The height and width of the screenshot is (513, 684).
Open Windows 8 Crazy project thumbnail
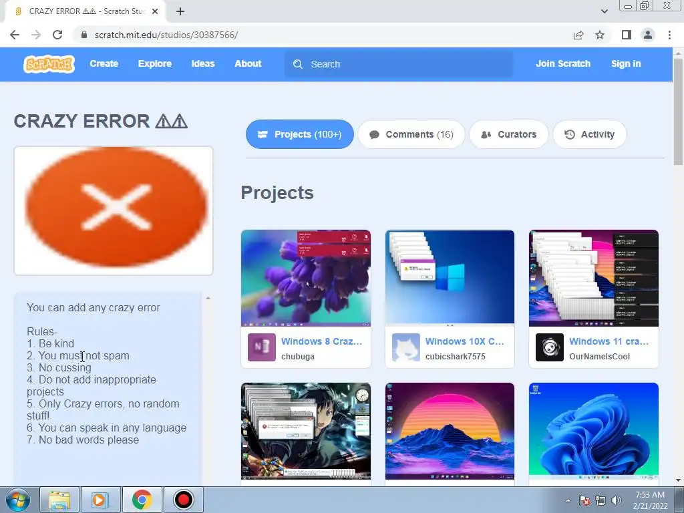306,279
